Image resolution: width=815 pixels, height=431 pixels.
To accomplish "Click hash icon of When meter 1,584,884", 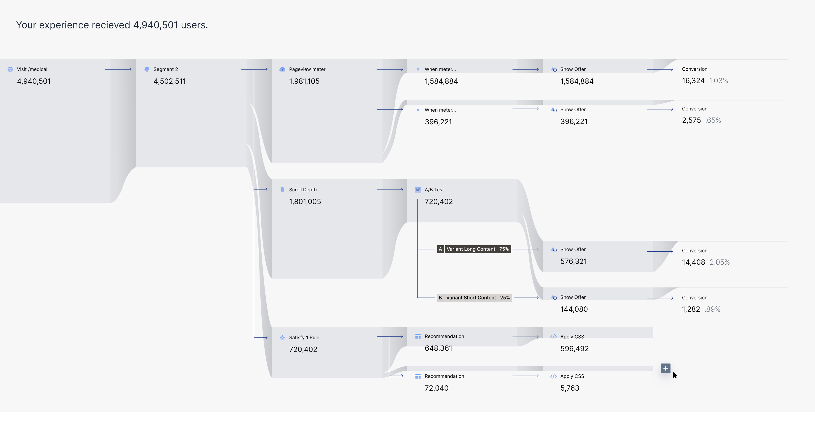I will (418, 69).
